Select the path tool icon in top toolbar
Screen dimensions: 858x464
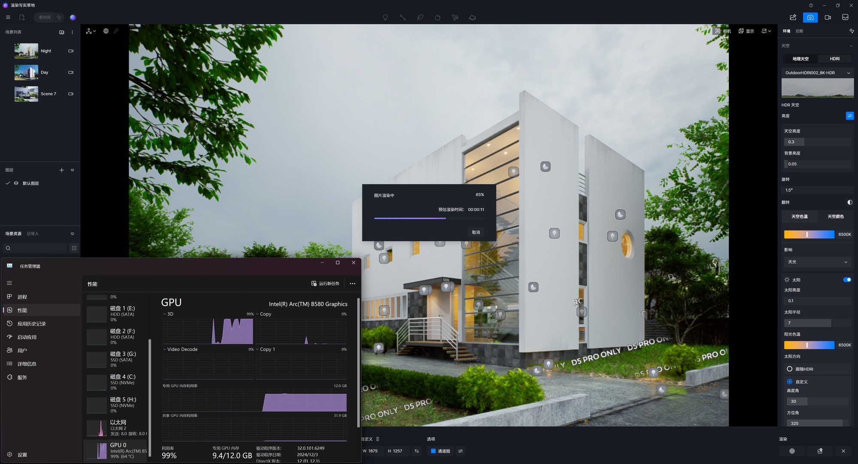(x=403, y=18)
